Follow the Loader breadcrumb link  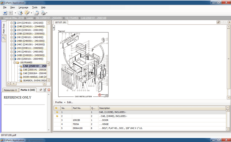tap(30, 18)
